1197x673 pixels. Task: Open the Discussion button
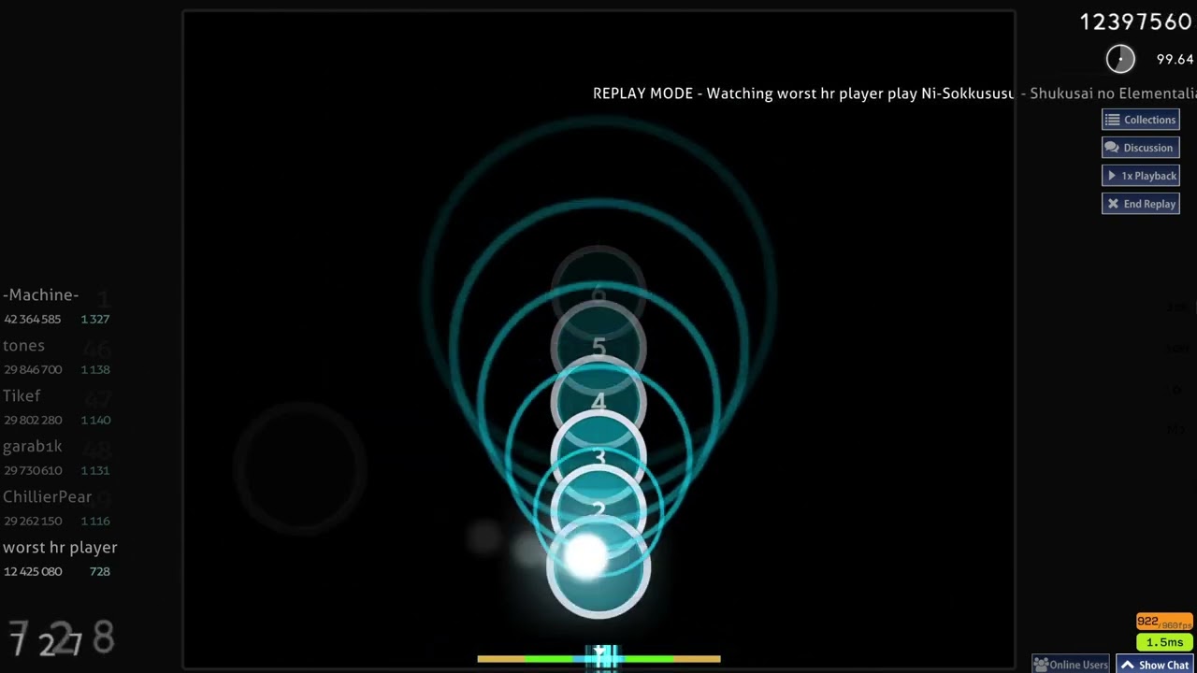[1141, 148]
